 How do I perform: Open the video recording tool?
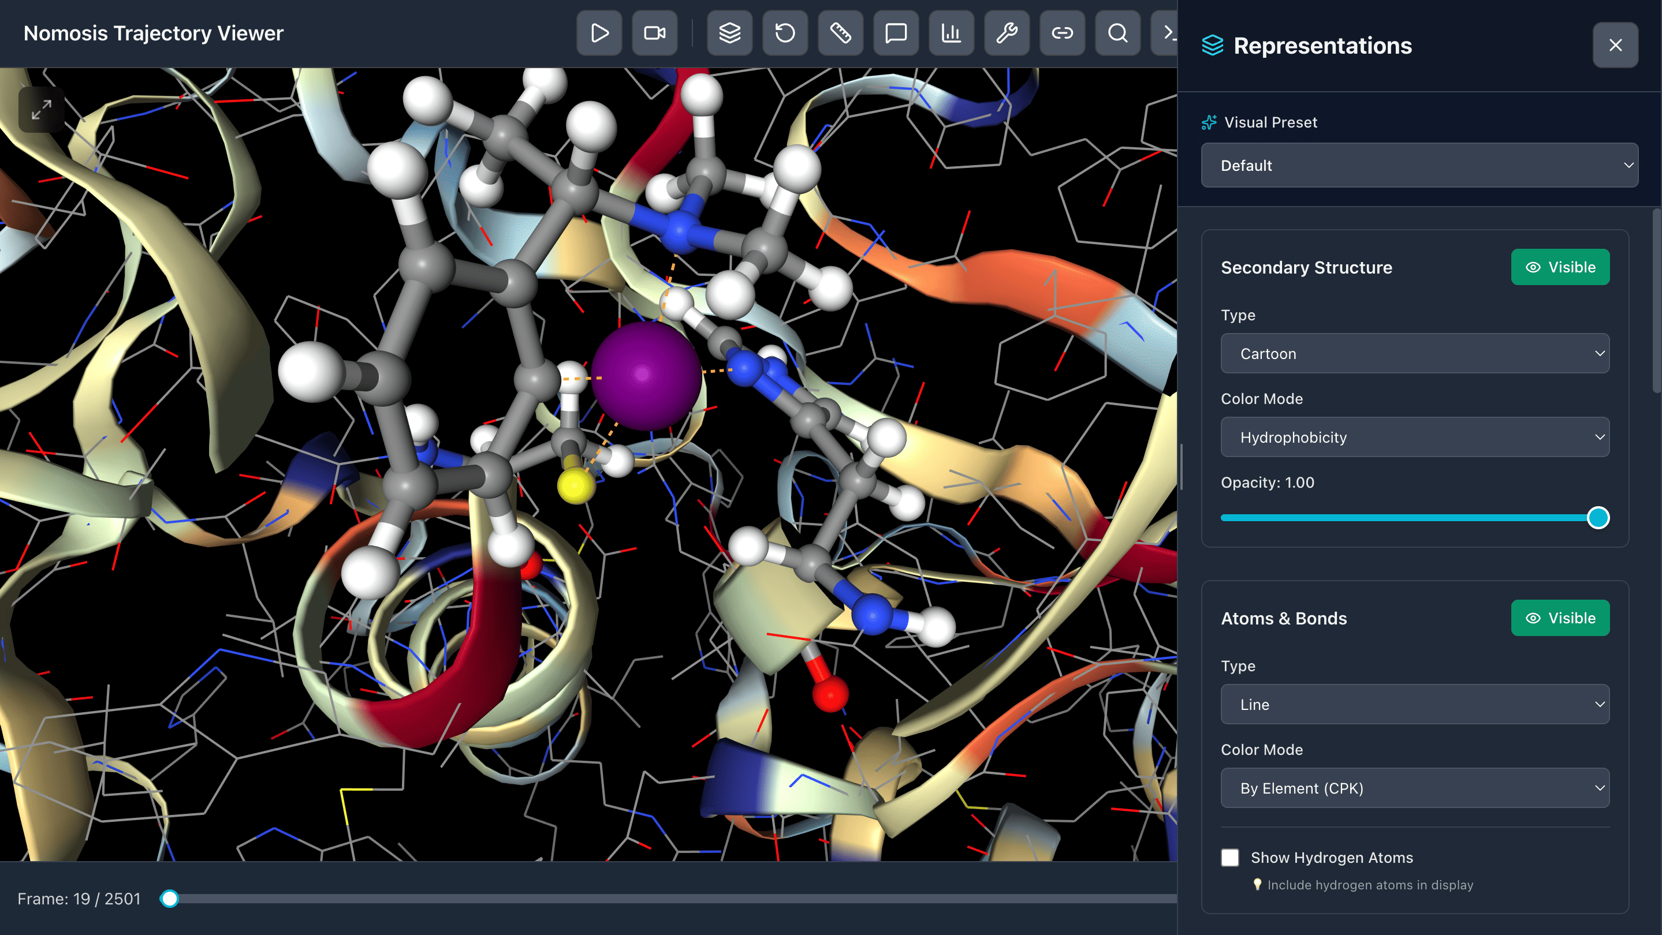(654, 33)
